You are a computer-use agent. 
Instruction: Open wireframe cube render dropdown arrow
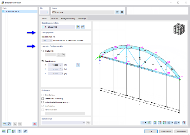click(179, 123)
